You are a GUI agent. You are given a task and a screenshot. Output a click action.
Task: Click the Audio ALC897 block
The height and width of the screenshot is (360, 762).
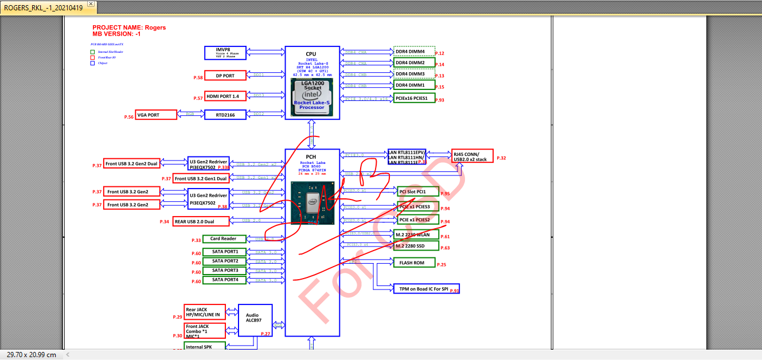tap(255, 320)
